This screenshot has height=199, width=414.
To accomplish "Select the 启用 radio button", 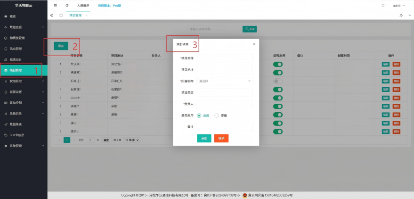I will (199, 115).
